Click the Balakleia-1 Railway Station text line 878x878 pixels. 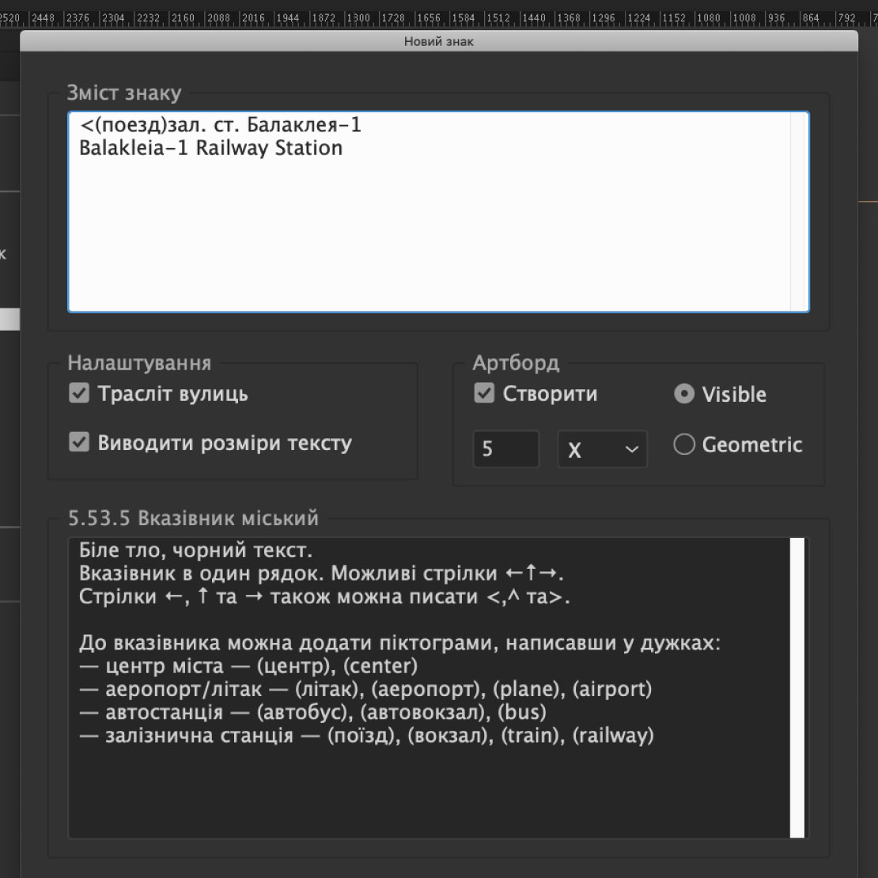pyautogui.click(x=211, y=149)
